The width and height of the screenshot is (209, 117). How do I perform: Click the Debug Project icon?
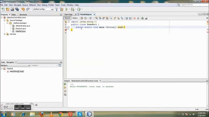(x=72, y=9)
